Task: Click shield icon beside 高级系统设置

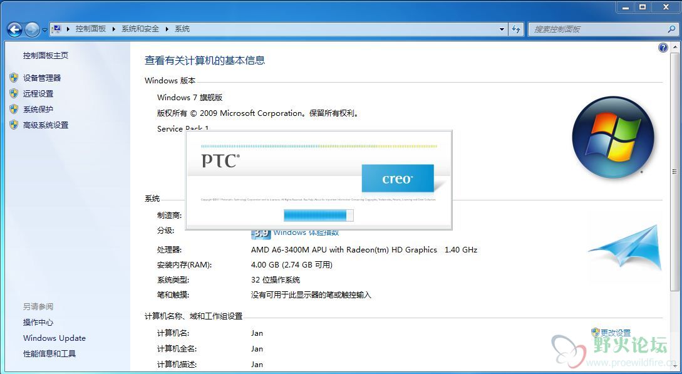Action: pyautogui.click(x=14, y=125)
